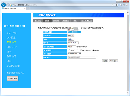Switch to the クライアントリスト tab
Image resolution: width=130 pixels, height=96 pixels.
pyautogui.click(x=86, y=21)
